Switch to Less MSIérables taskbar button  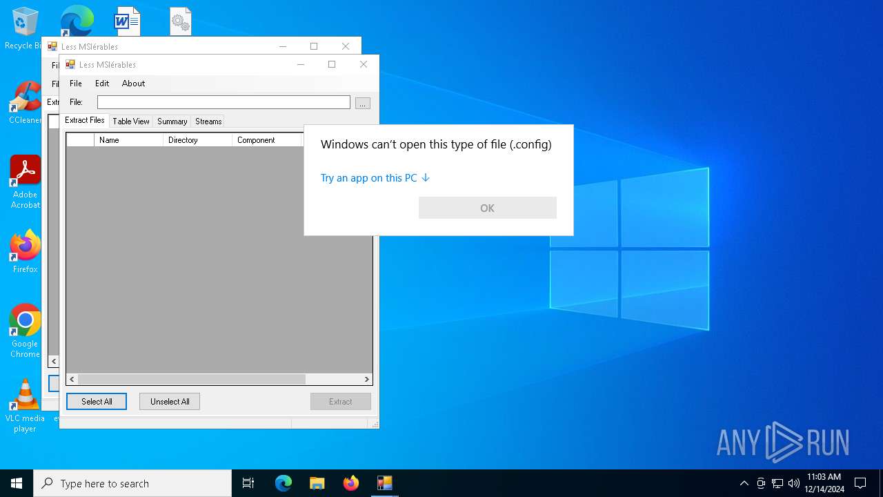pos(384,483)
